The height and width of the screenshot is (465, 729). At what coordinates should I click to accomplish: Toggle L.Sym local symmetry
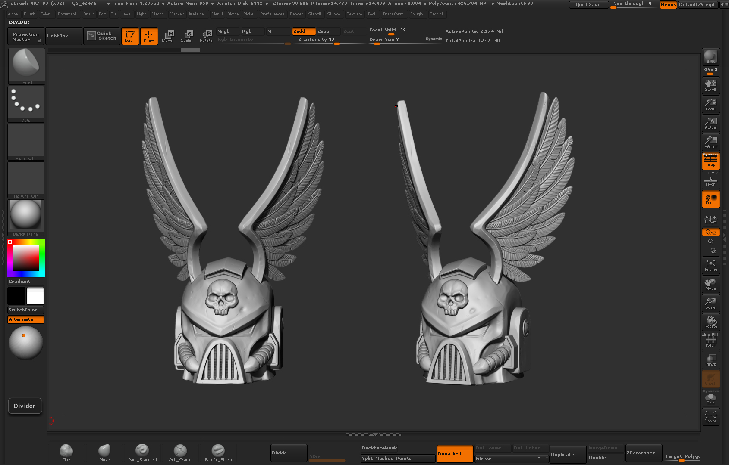[x=710, y=219]
